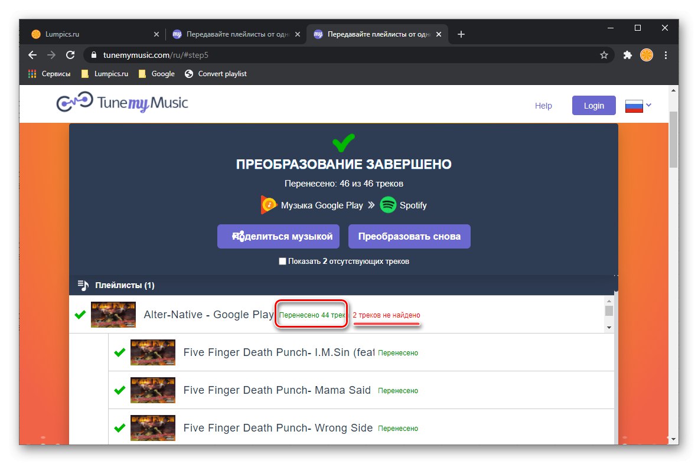Viewport: 698px width, 464px height.
Task: Click the browser forward arrow
Action: tap(51, 55)
